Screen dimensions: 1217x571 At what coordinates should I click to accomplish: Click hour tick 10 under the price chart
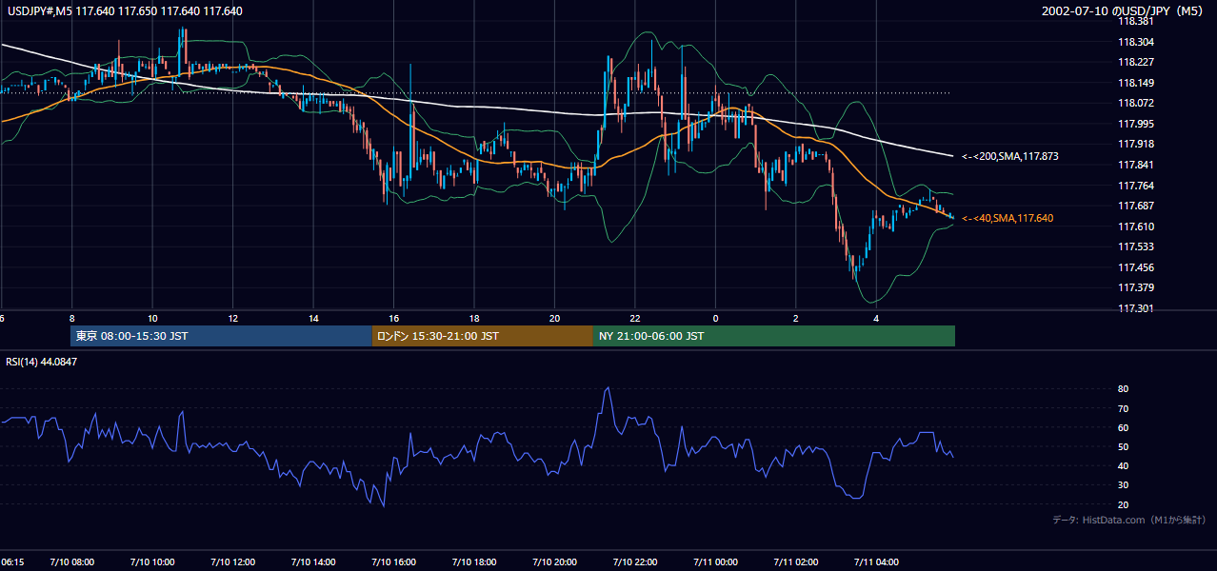coord(152,318)
